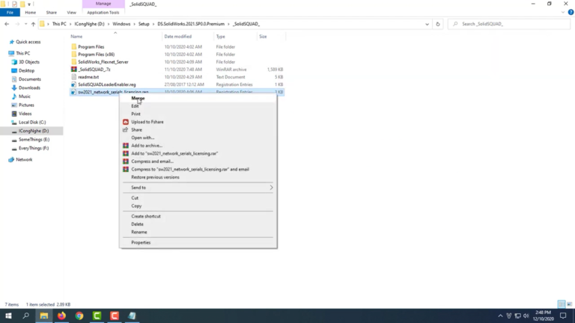
Task: Refresh the current folder view
Action: pyautogui.click(x=437, y=24)
